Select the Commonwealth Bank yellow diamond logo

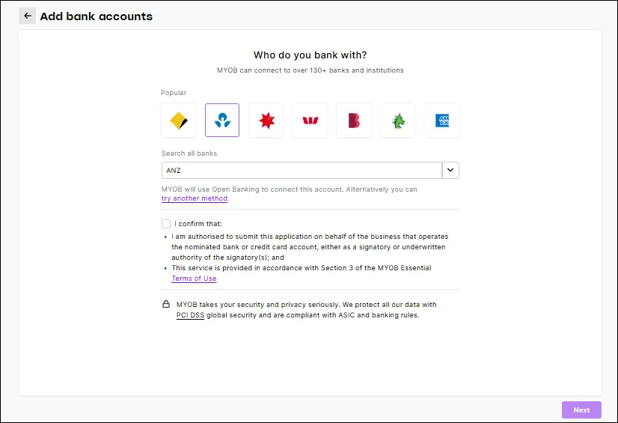pyautogui.click(x=179, y=121)
